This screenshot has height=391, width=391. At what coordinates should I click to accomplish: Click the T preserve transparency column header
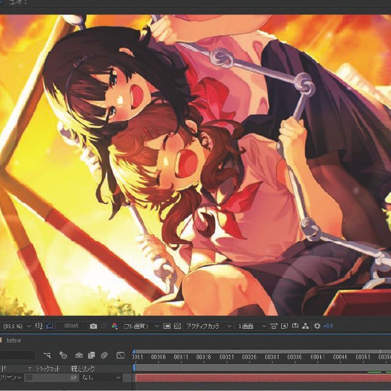tap(30, 369)
